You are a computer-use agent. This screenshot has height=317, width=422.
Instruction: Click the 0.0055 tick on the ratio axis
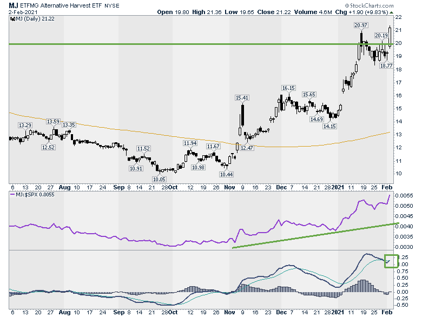point(404,196)
